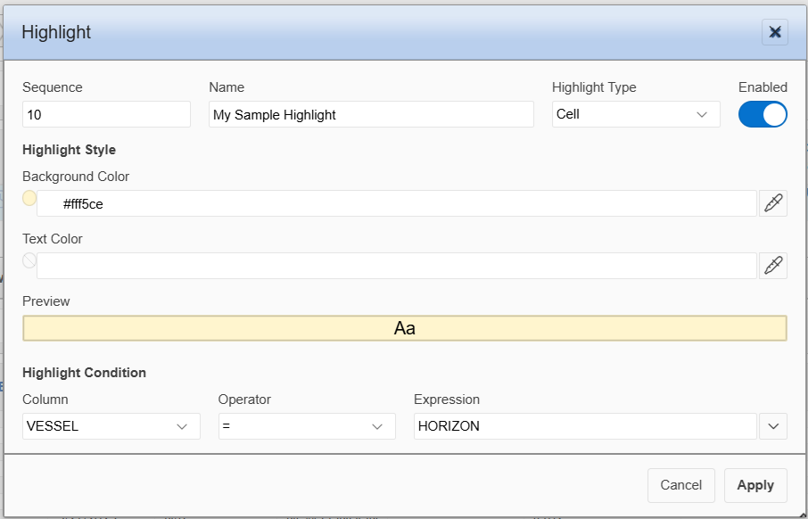
Task: Click the Highlight Type label
Action: (594, 87)
